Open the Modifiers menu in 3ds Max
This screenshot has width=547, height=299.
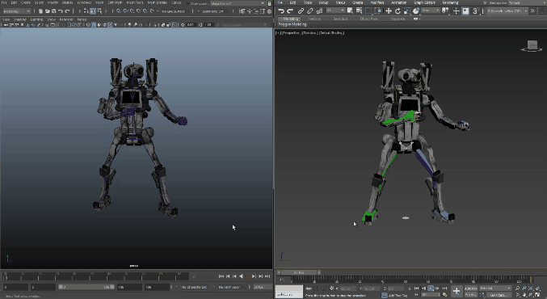click(377, 2)
